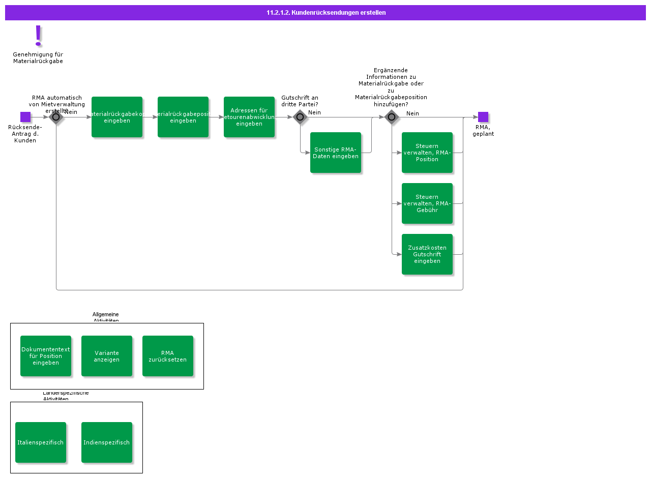Select the Ergänzende Informationen gateway diamond
Image resolution: width=651 pixels, height=478 pixels.
click(392, 117)
